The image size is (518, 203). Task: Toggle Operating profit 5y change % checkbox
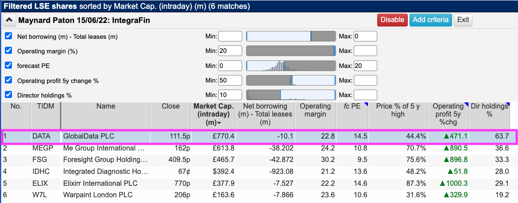(x=8, y=80)
